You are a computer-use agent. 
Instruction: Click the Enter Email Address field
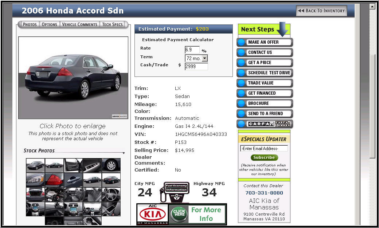click(x=264, y=149)
